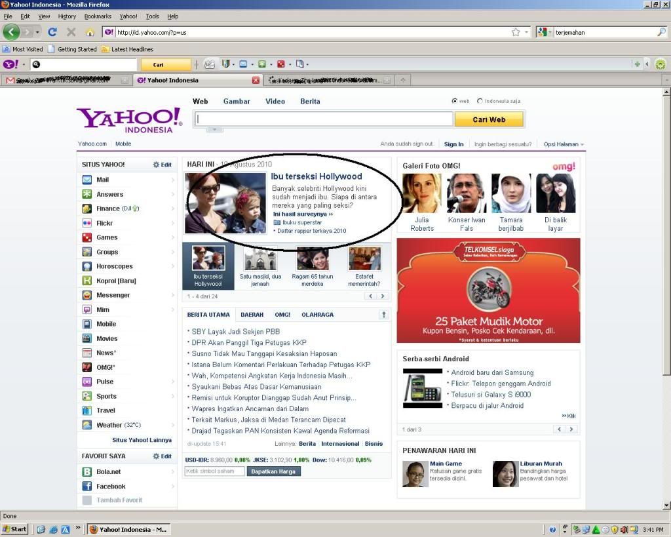This screenshot has width=671, height=537.
Task: Go to the Firefox Home page icon
Action: (x=90, y=32)
